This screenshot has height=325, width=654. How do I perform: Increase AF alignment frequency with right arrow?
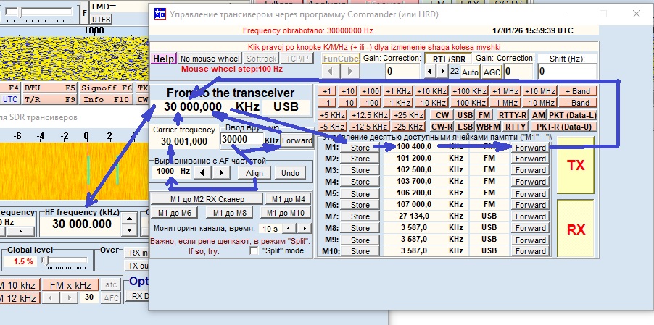[221, 172]
